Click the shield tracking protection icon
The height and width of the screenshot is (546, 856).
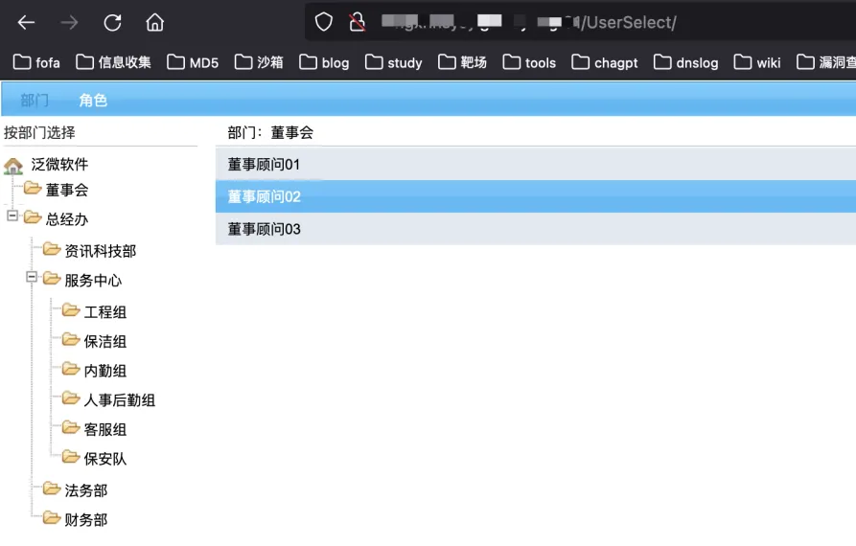pyautogui.click(x=324, y=22)
